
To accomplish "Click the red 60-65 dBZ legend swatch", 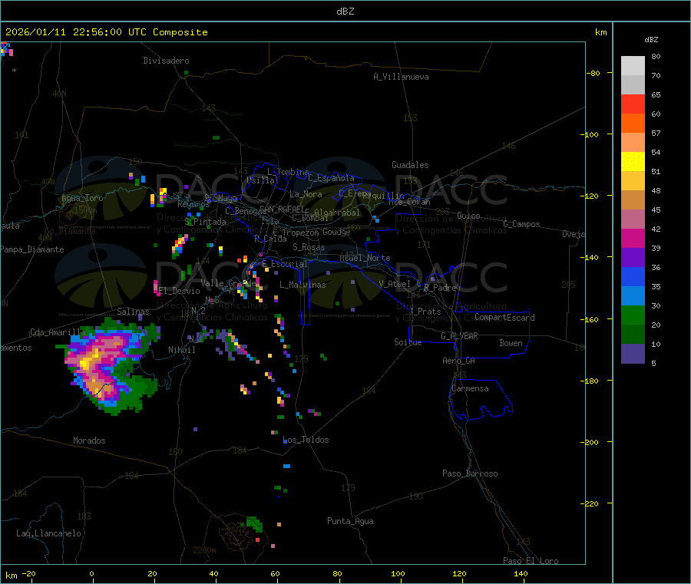I will (633, 104).
